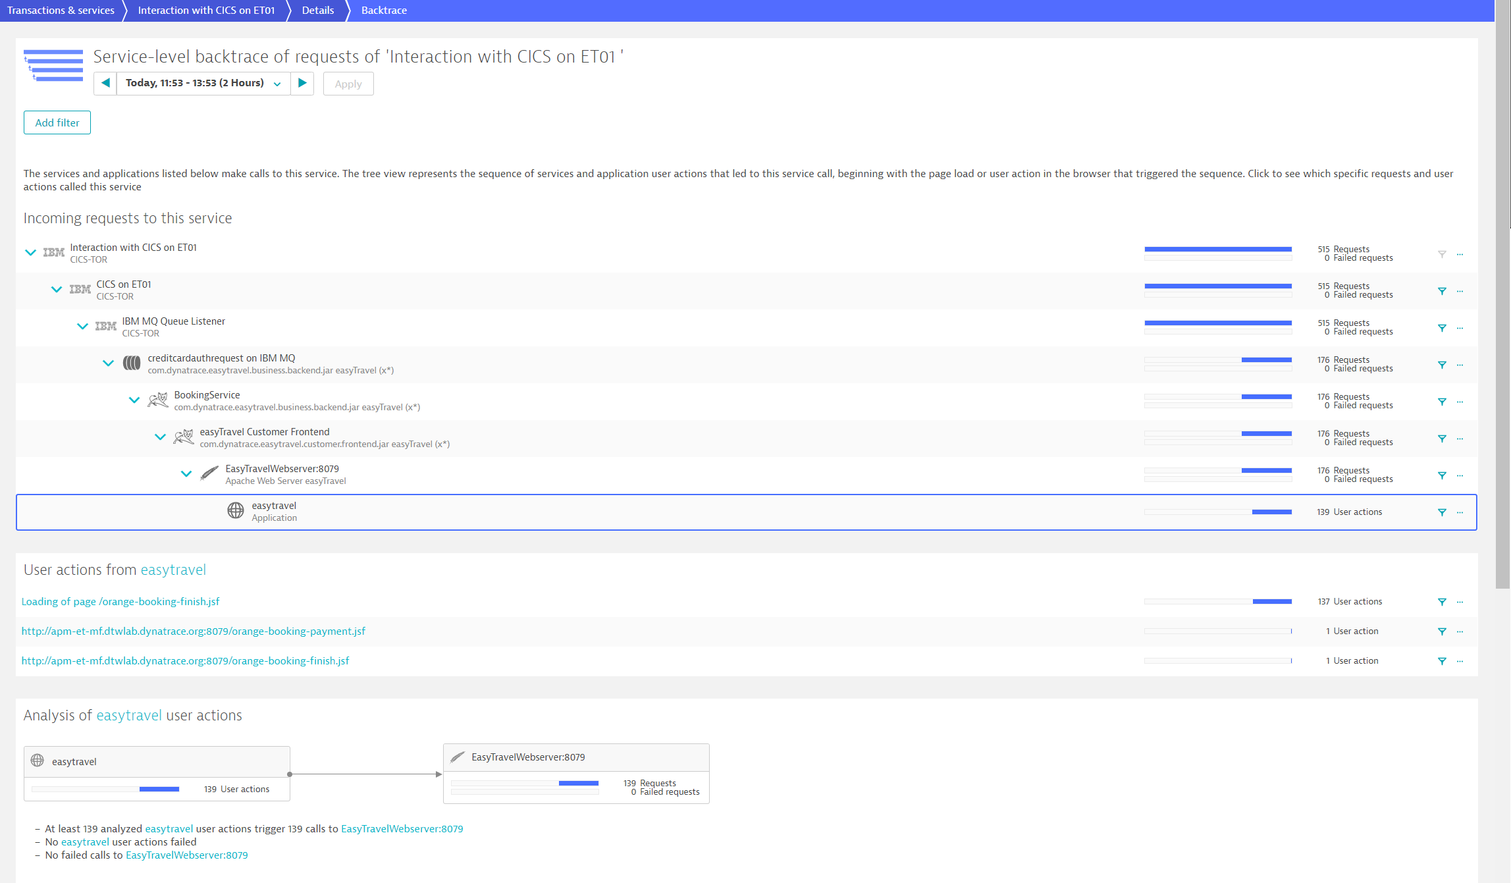Open the timeframe dropdown Today 11:53 - 13:53
The image size is (1511, 883).
203,83
